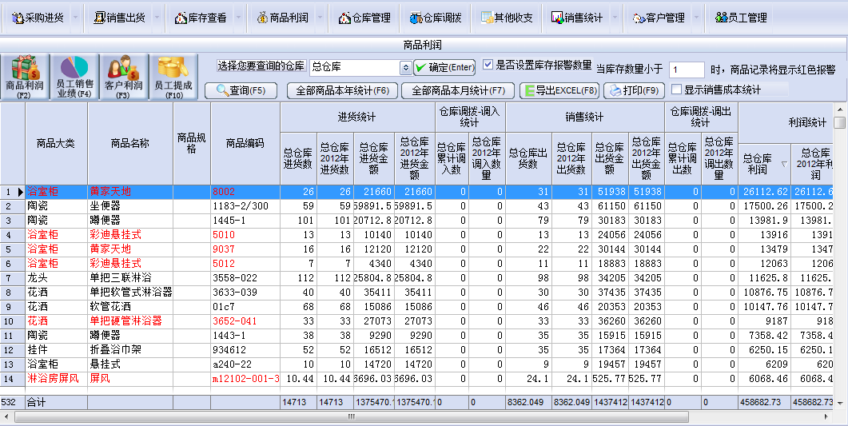This screenshot has height=426, width=848.
Task: Click 导出EXCEL(F8) export button
Action: click(x=559, y=90)
